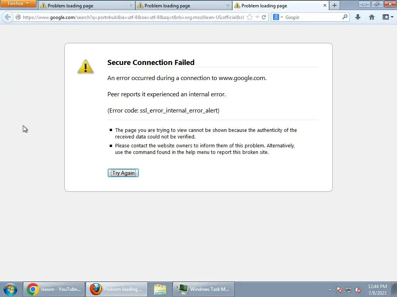Open a new tab with plus button
This screenshot has height=297, width=397.
pyautogui.click(x=335, y=5)
